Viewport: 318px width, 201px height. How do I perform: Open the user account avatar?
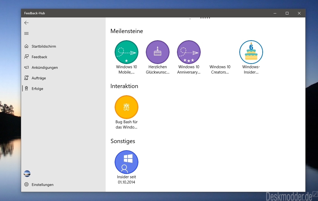(x=27, y=174)
